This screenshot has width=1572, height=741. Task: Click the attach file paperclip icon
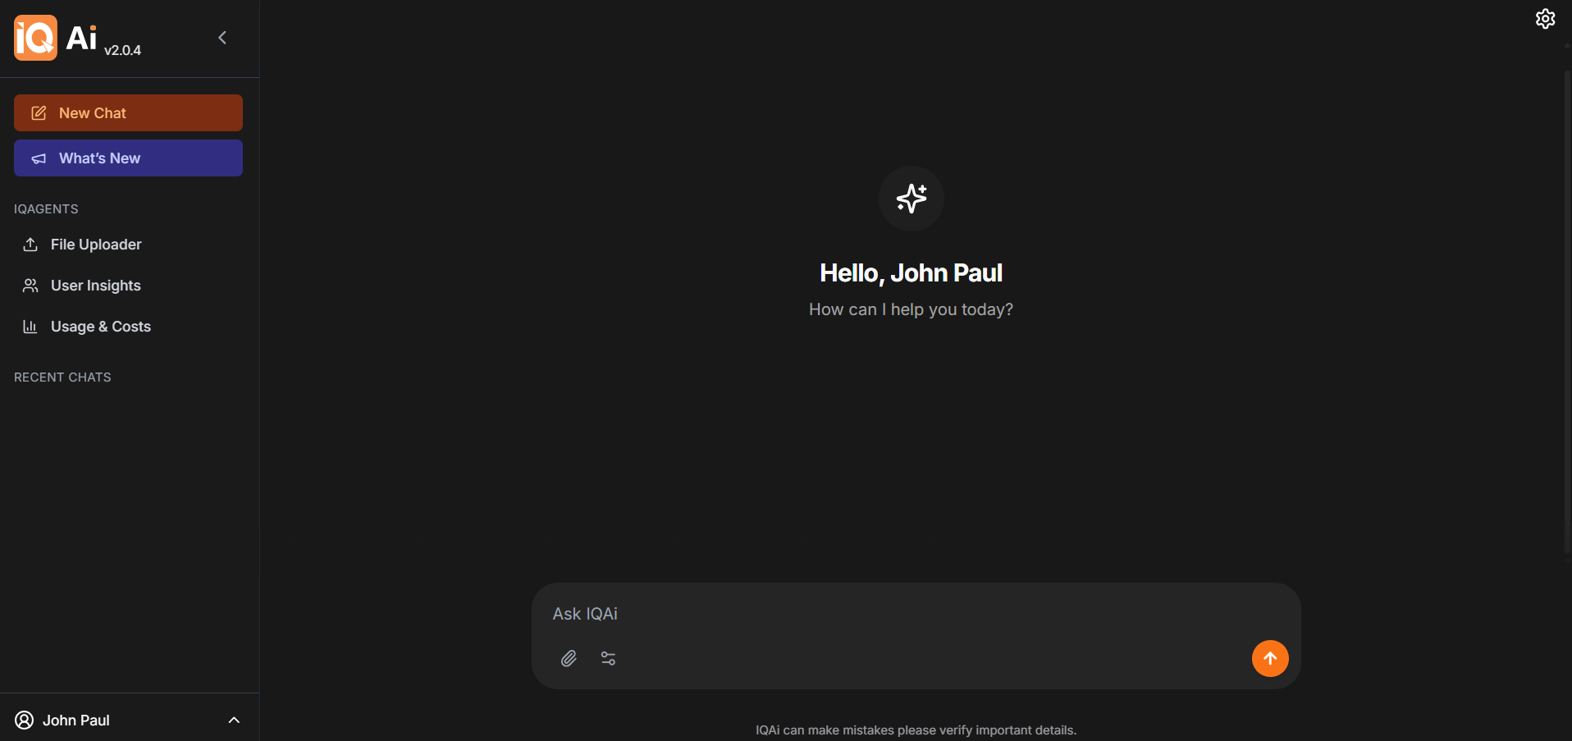click(569, 658)
